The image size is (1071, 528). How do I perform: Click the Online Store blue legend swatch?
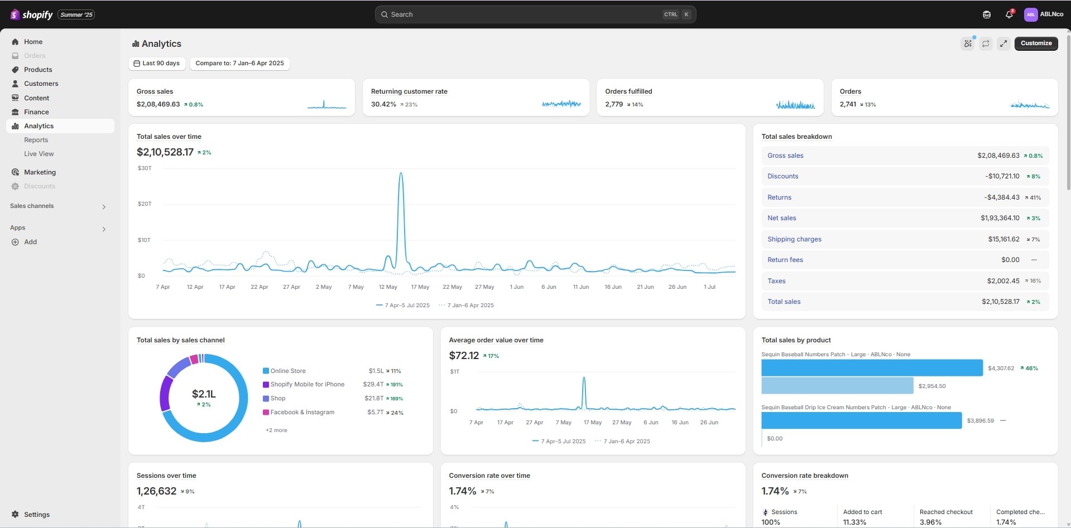(266, 371)
